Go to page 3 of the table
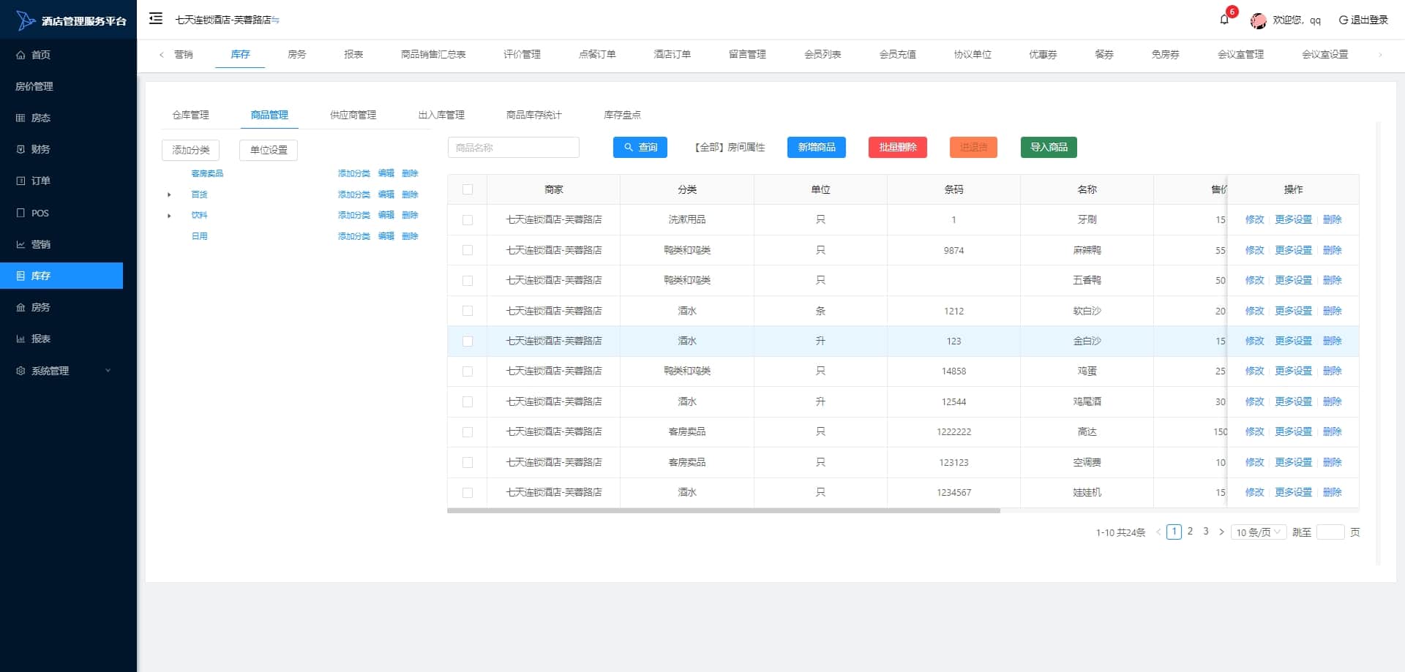 (x=1206, y=532)
